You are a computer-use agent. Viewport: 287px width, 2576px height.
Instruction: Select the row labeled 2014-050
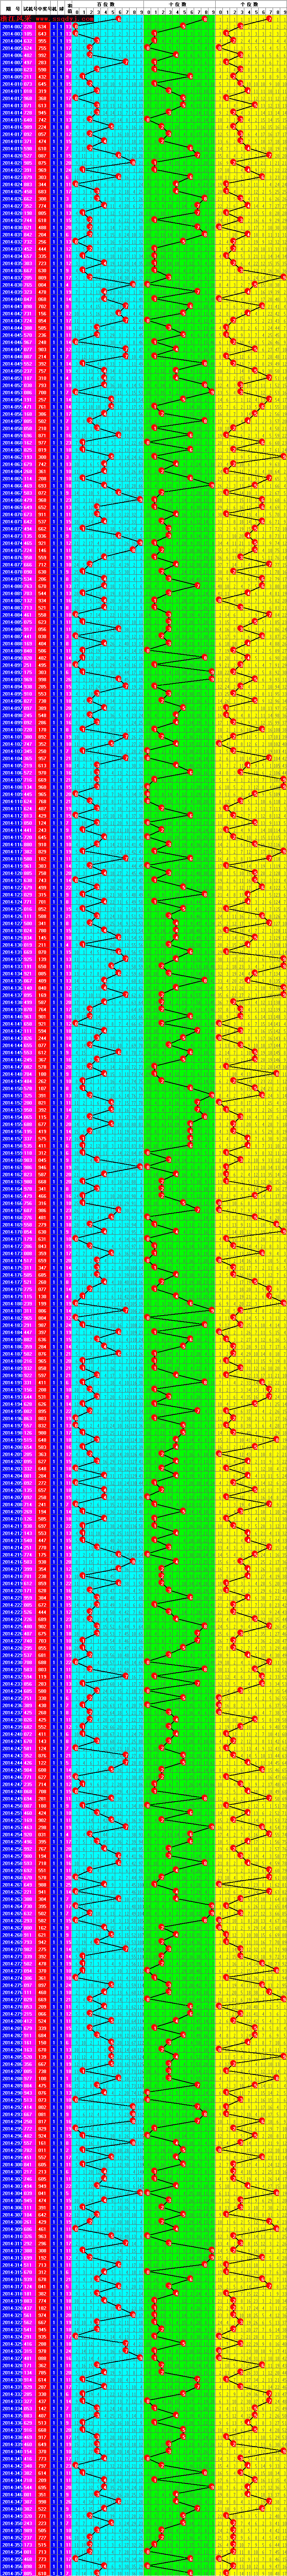coord(143,371)
